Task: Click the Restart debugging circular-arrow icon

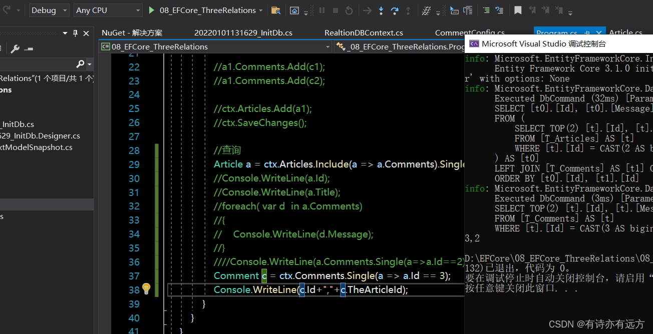Action: pos(349,10)
